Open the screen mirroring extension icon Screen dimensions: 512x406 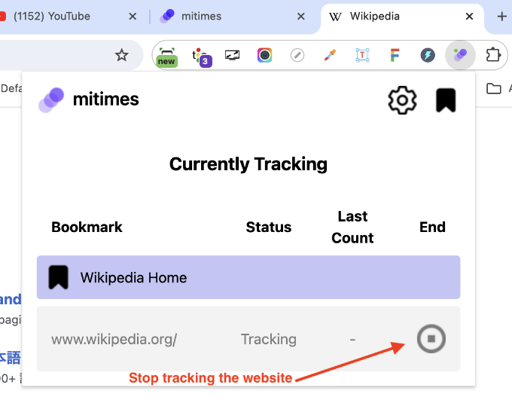(232, 55)
